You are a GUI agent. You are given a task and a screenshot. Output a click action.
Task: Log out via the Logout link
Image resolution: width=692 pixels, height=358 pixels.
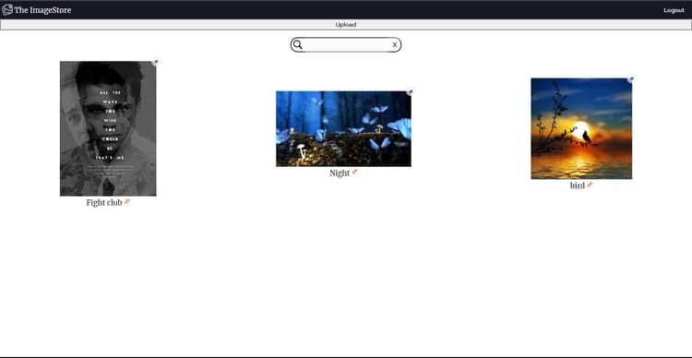coord(674,10)
